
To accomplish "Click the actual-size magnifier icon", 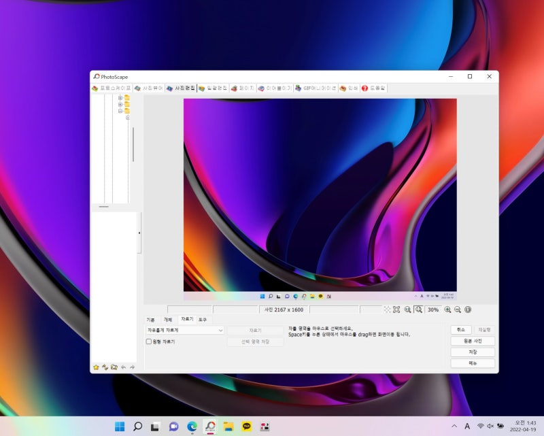I will 407,309.
